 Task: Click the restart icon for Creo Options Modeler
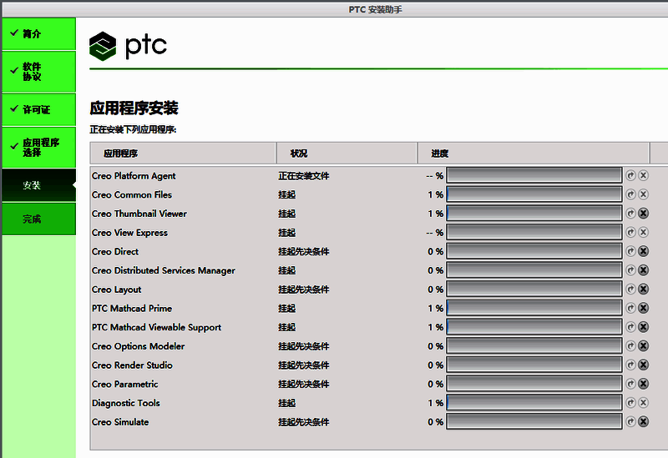click(631, 346)
